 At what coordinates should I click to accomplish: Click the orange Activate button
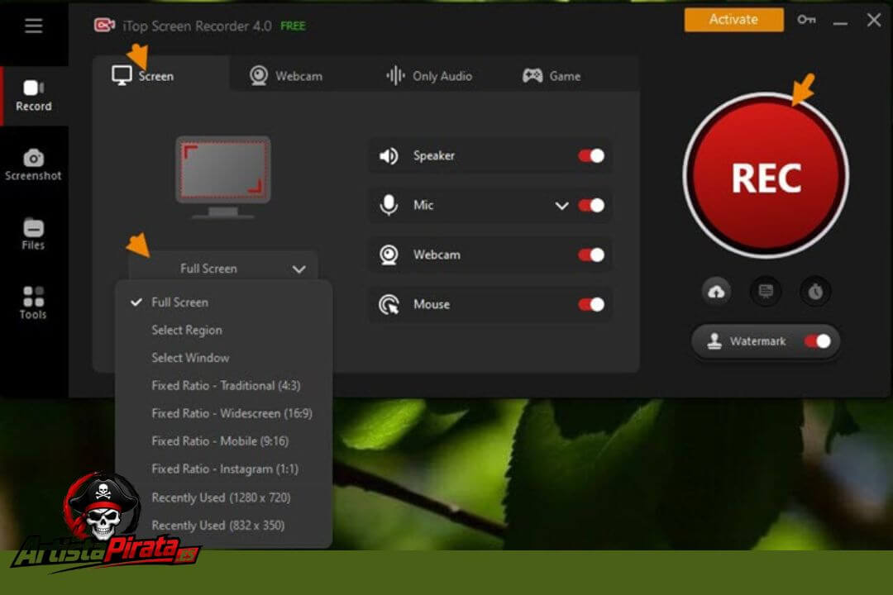point(733,20)
